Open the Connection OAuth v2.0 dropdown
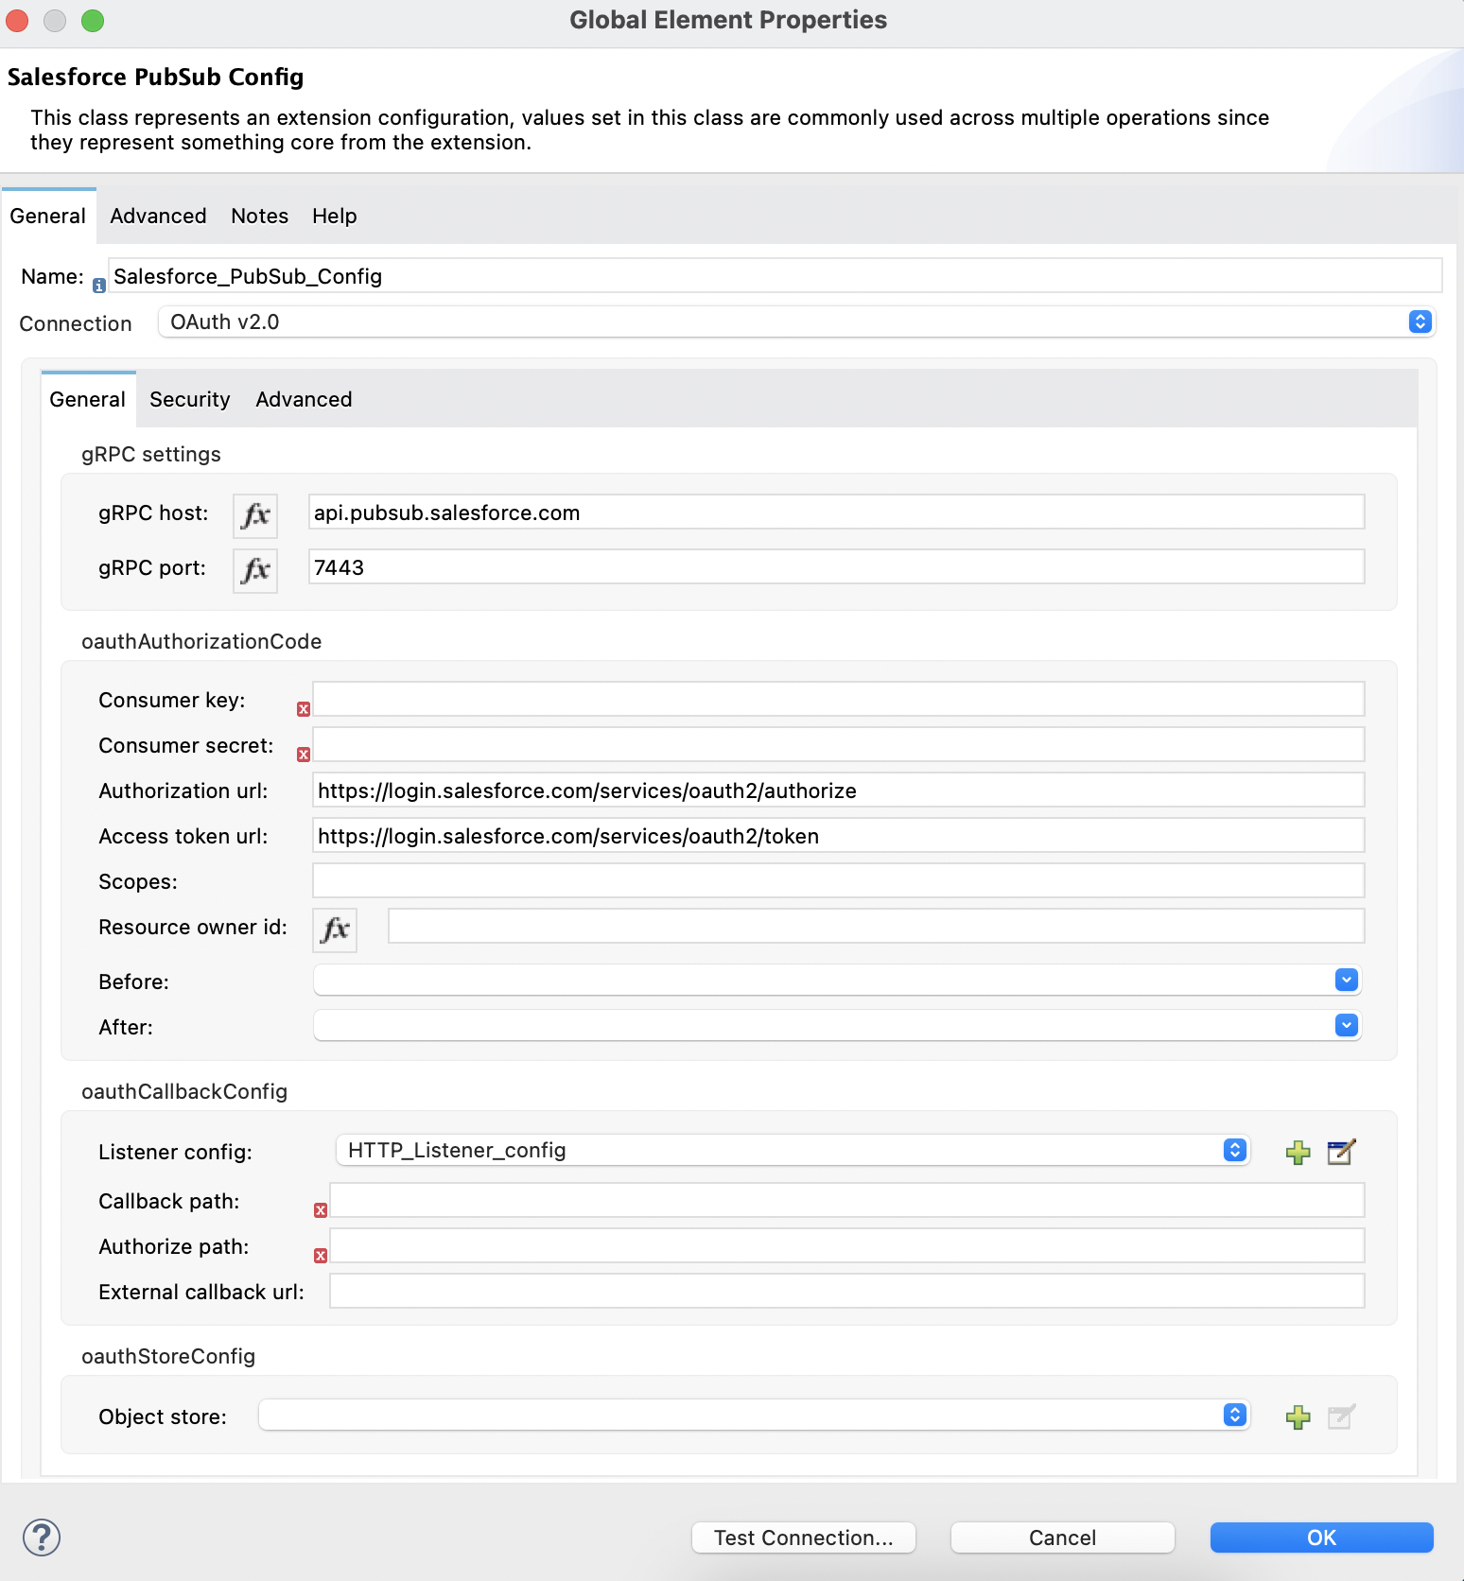Screen dimensions: 1464x1581 [795, 321]
